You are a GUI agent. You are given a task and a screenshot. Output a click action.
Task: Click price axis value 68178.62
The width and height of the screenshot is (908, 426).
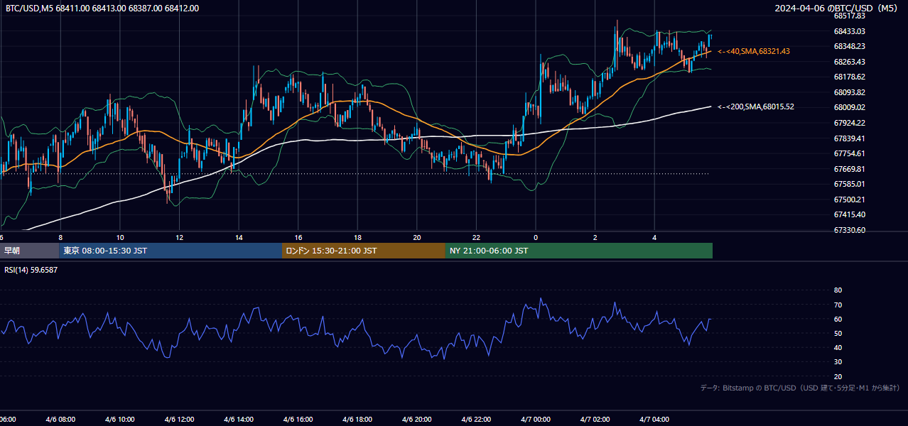[849, 77]
